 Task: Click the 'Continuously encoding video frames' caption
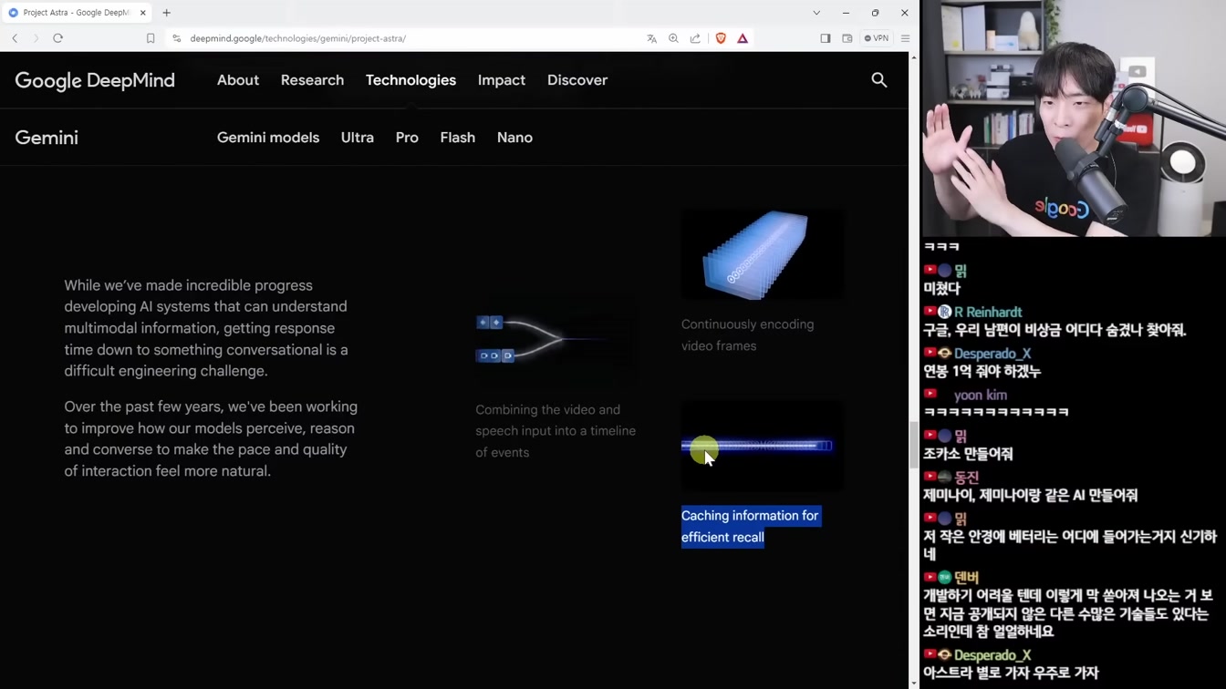747,335
